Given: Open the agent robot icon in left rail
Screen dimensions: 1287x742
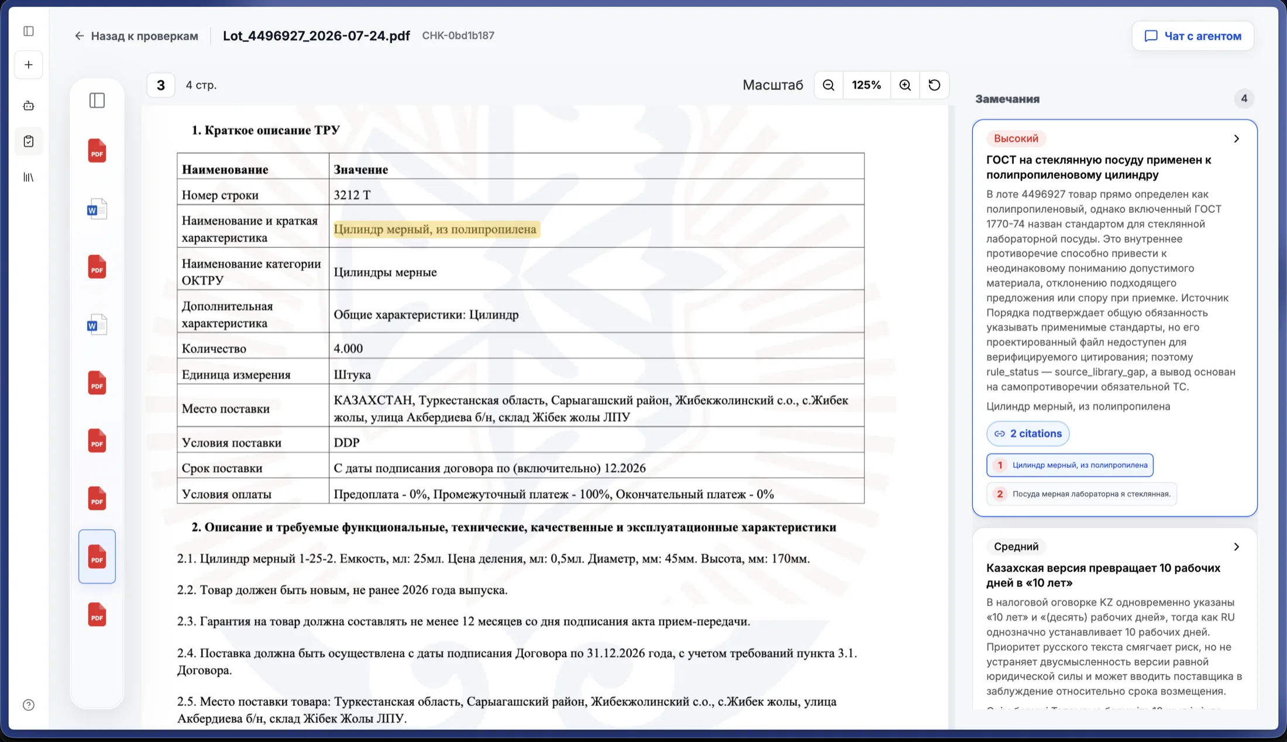Looking at the screenshot, I should (29, 106).
